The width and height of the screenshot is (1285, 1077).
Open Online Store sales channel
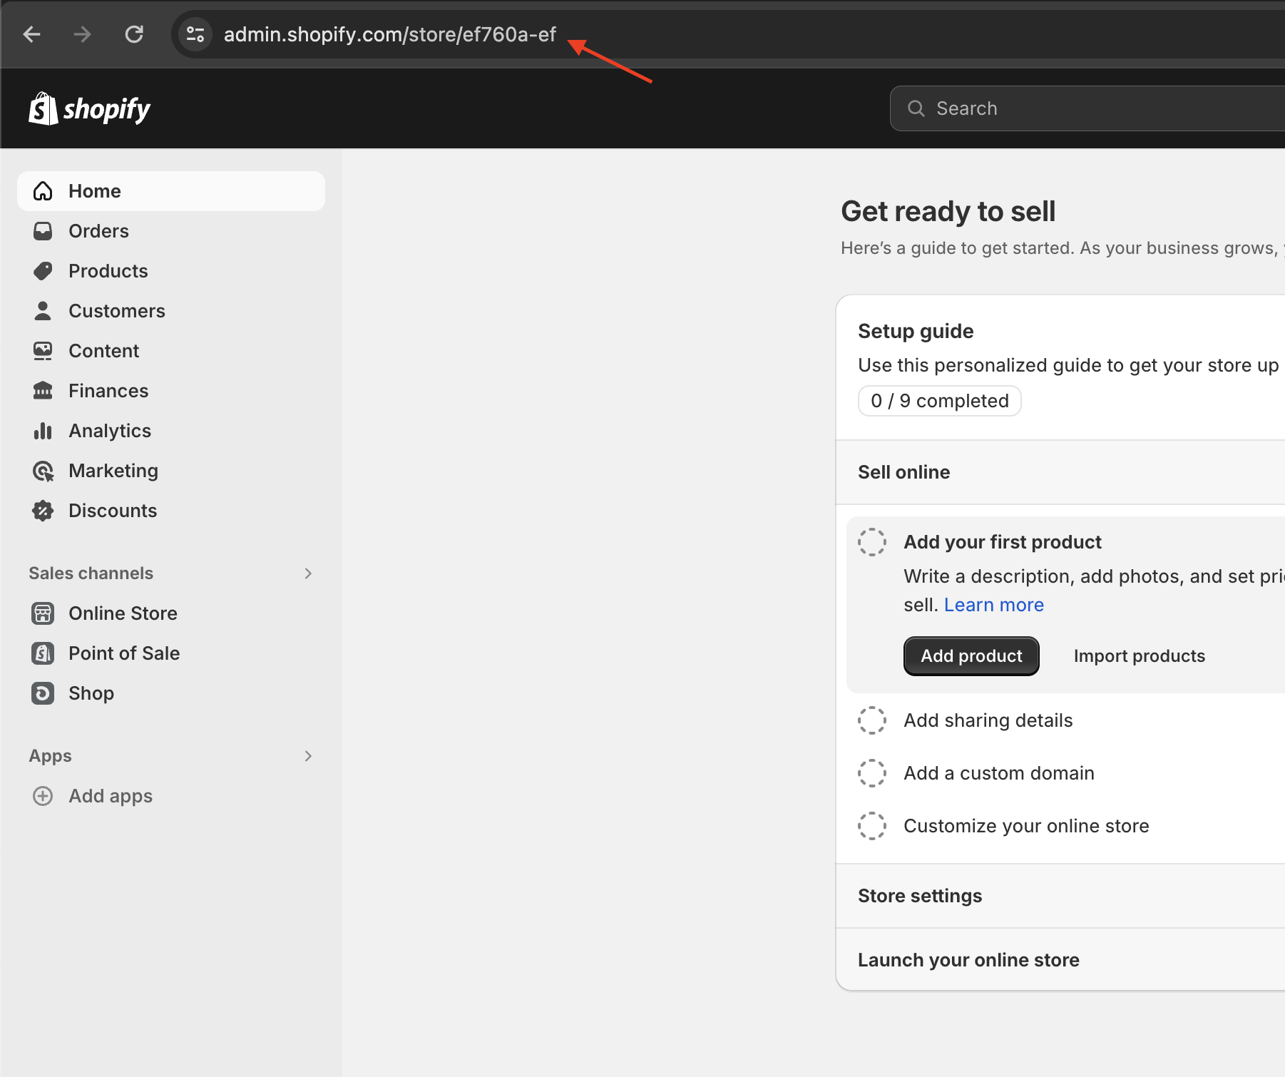pyautogui.click(x=171, y=613)
